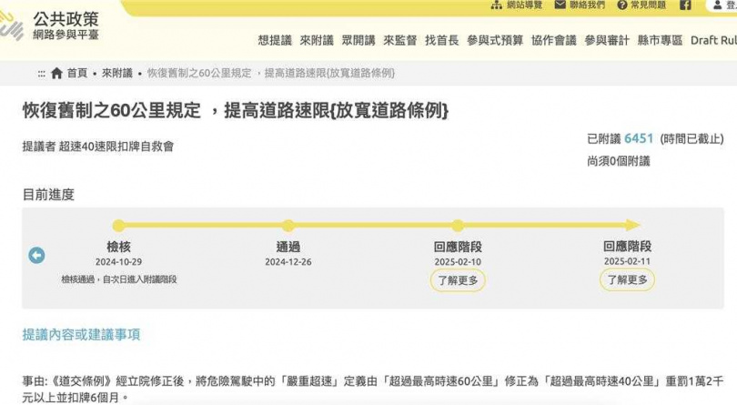The image size is (737, 405).
Task: Click the 聯絡我們 link
Action: tap(587, 5)
